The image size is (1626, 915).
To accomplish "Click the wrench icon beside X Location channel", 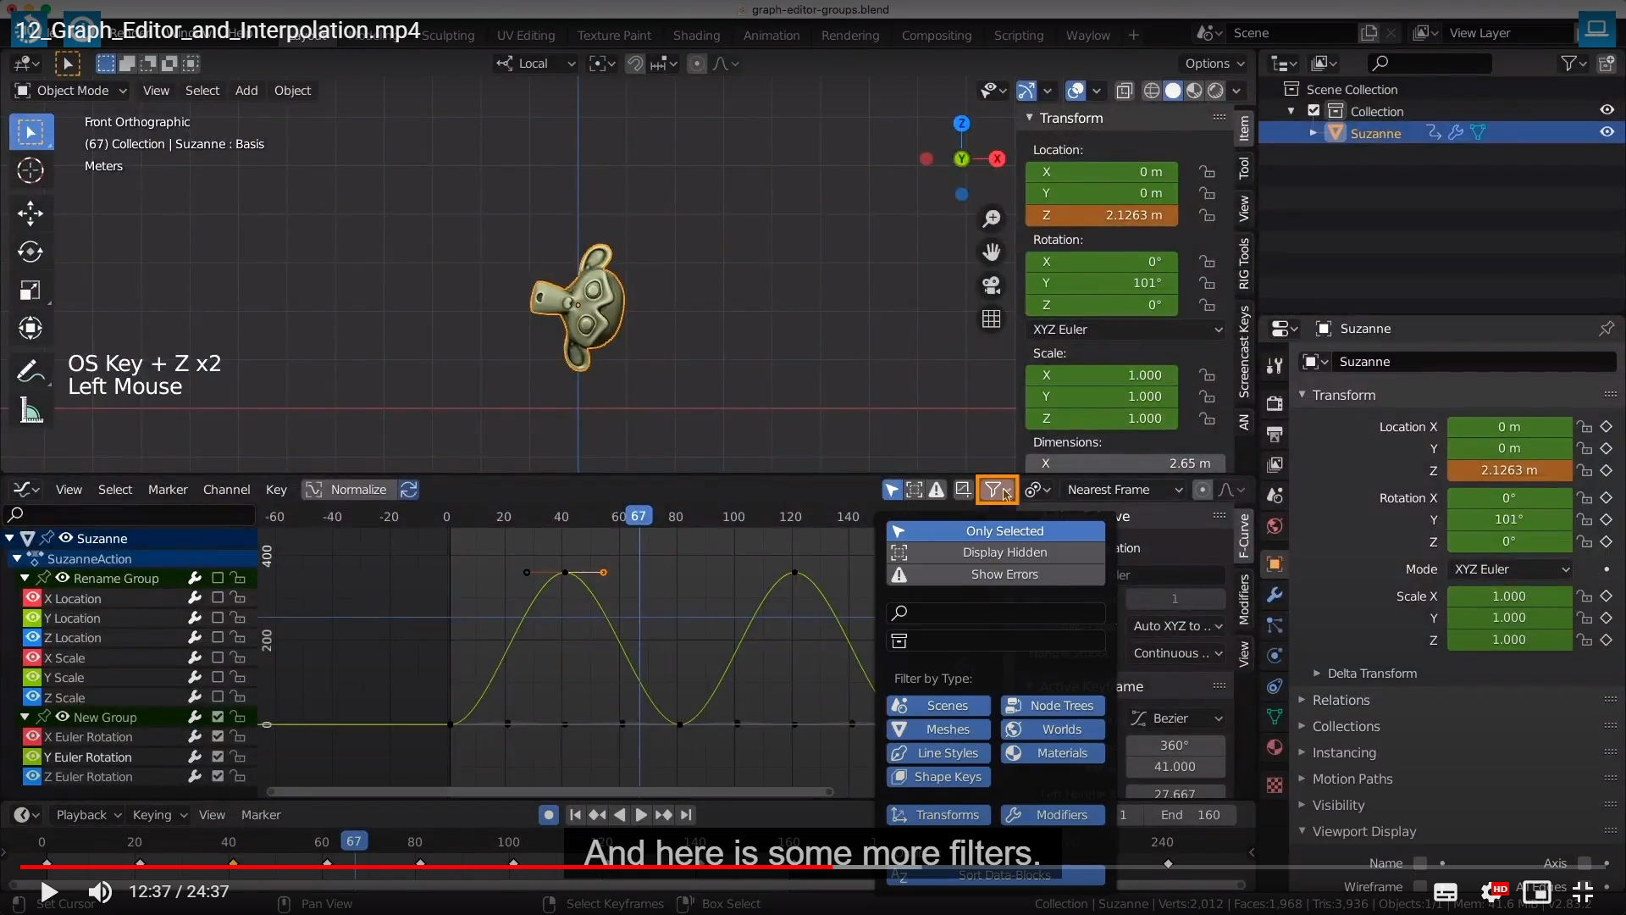I will (194, 598).
